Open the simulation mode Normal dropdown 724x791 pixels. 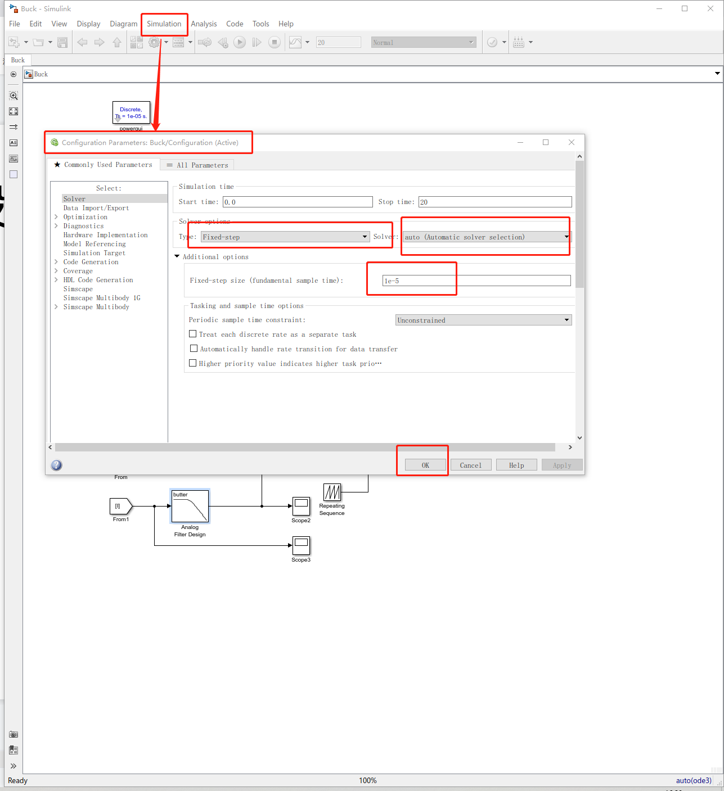coord(424,42)
